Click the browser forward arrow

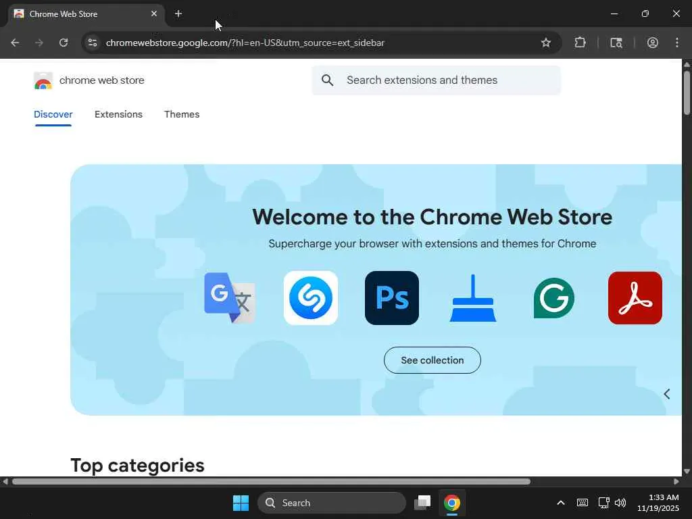point(39,43)
